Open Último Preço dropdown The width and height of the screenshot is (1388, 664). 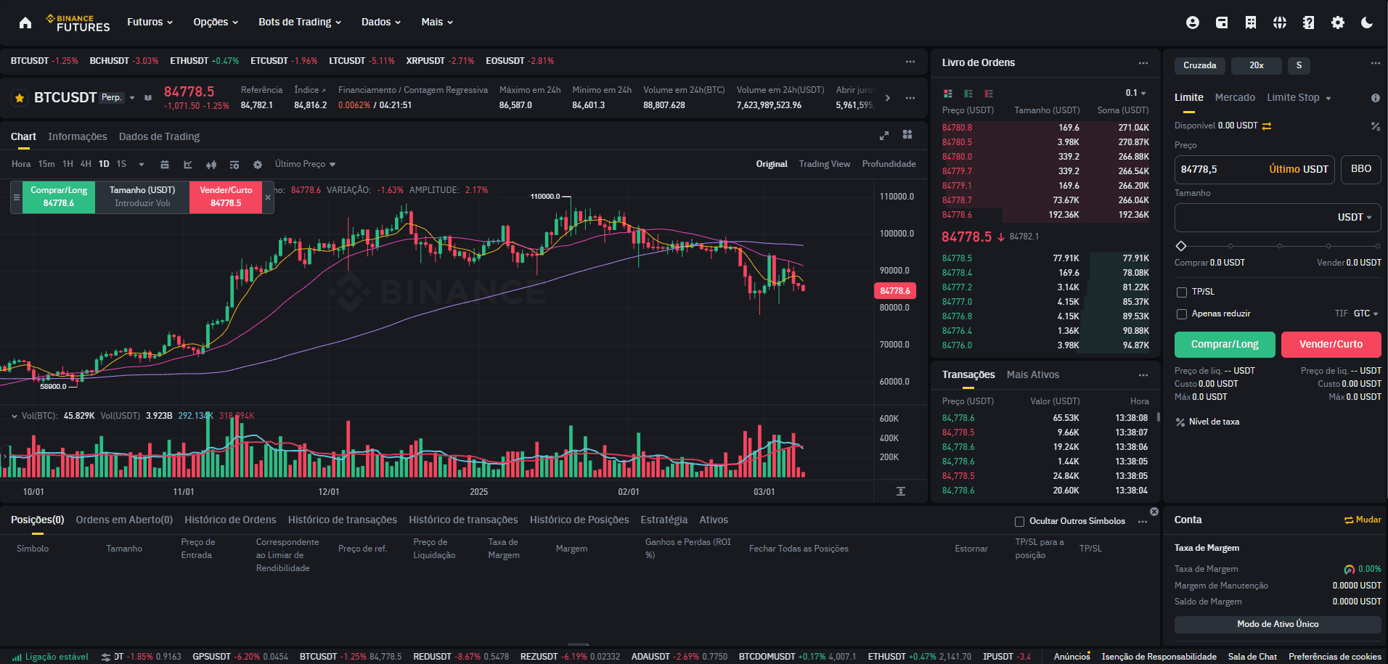coord(305,164)
